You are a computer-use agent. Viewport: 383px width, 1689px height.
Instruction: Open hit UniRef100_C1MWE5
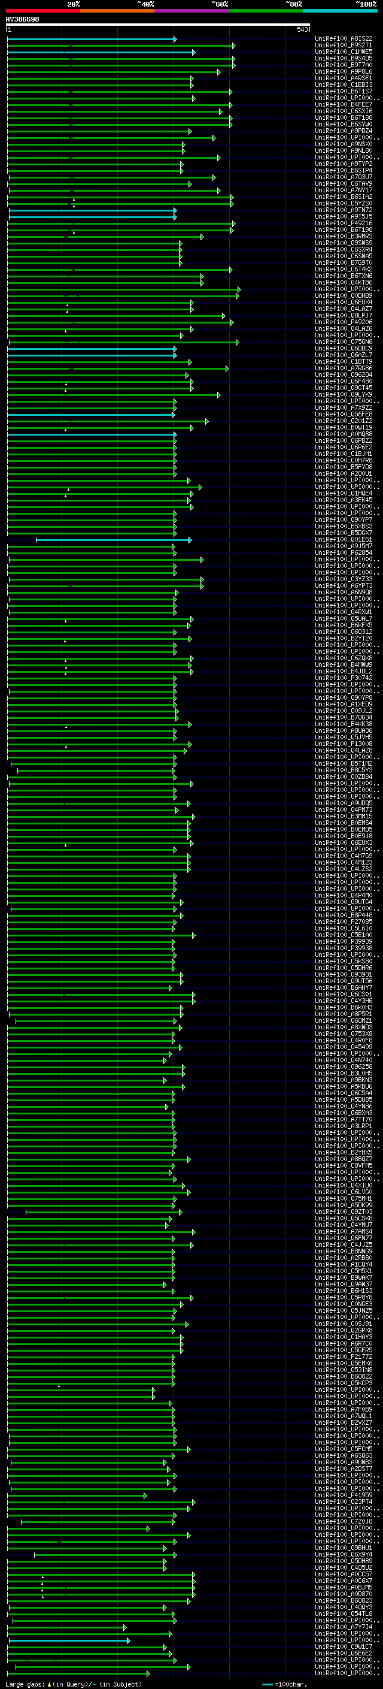[344, 52]
